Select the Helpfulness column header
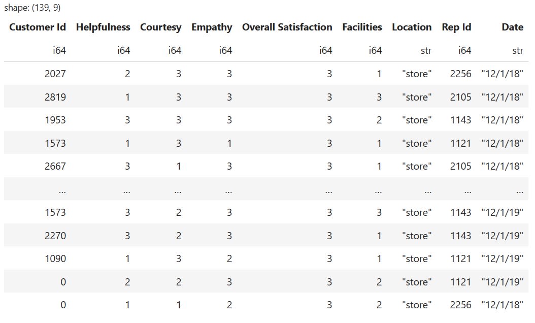The height and width of the screenshot is (323, 535). 103,27
